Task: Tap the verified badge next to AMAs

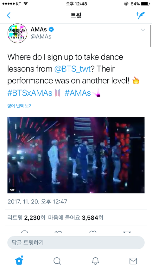Action: 51,29
